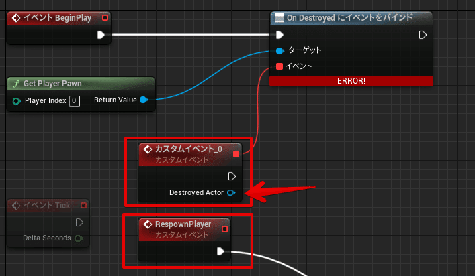475x276 pixels.
Task: Select the On Destroyed にイベントをバインド node header
Action: (x=351, y=18)
